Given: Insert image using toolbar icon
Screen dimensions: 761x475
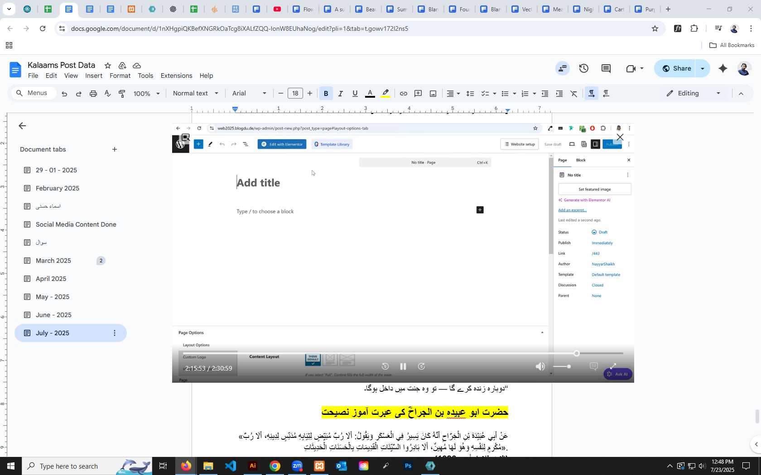Looking at the screenshot, I should [433, 94].
